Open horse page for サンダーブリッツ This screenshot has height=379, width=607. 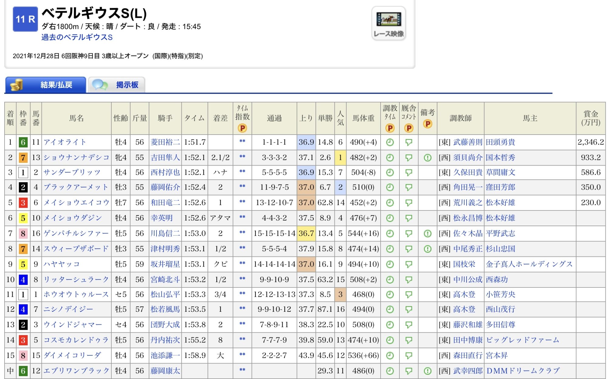coord(72,173)
